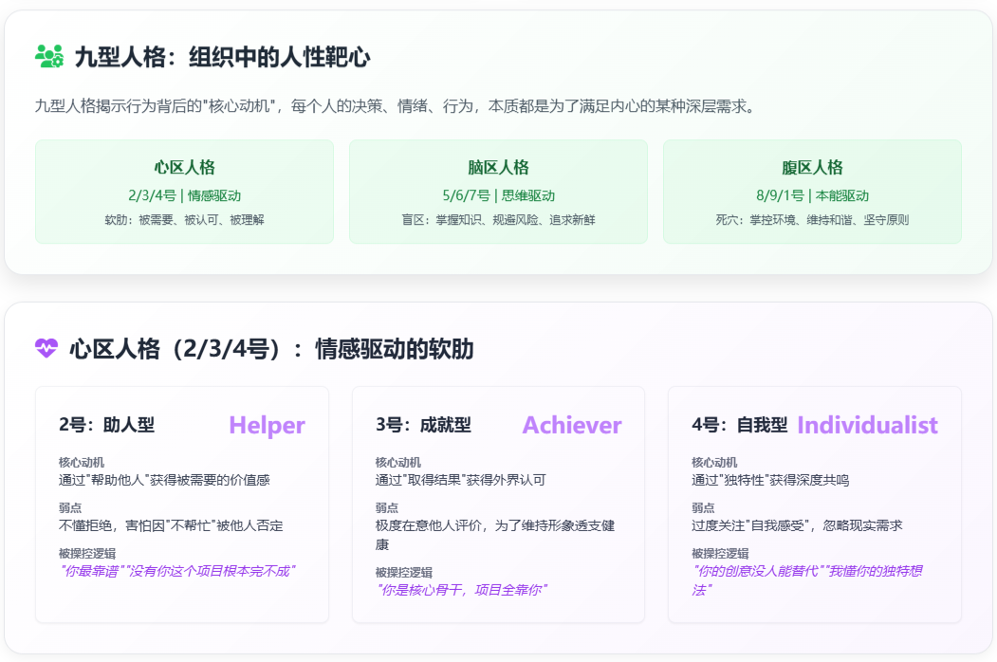Click the 8/9/1号 | 本能驱动 label
This screenshot has height=662, width=997.
812,195
